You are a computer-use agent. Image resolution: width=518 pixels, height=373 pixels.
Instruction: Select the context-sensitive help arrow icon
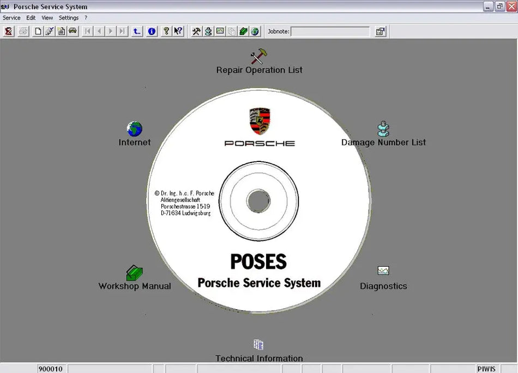point(178,31)
